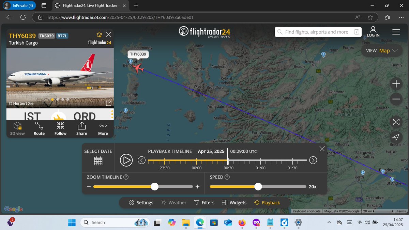Increase timeline zoom with plus

tap(197, 187)
